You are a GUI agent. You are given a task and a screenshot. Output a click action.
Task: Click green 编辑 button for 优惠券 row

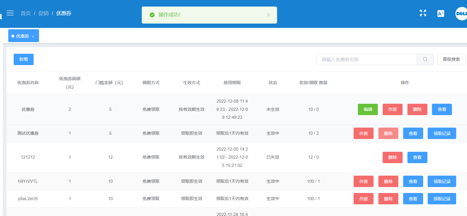click(368, 109)
